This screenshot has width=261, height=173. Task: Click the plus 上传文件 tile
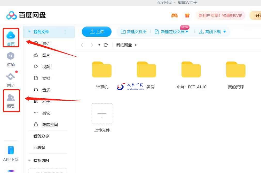coord(102,114)
